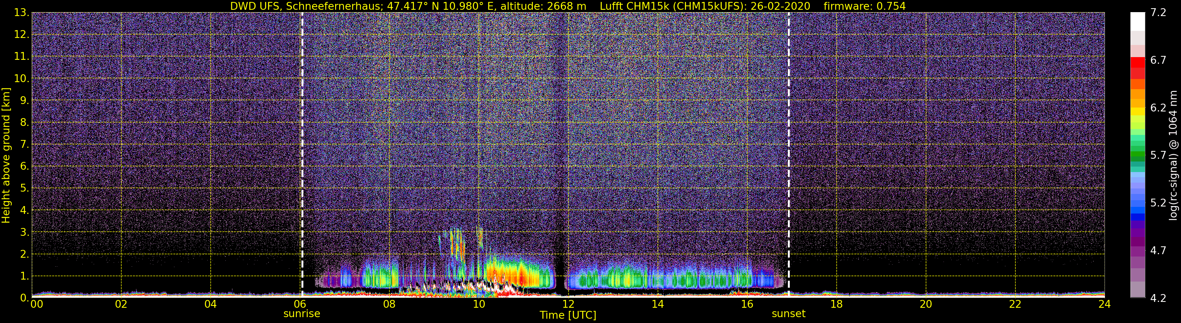The height and width of the screenshot is (323, 1181).
Task: Click the time axis tick '08'
Action: [389, 304]
